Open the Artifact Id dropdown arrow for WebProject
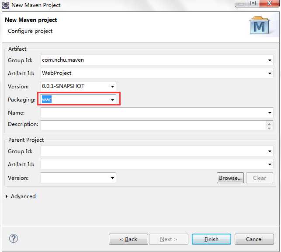This screenshot has height=252, width=281. click(270, 73)
